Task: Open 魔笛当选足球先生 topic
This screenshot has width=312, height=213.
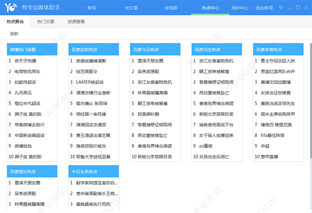Action: [278, 103]
